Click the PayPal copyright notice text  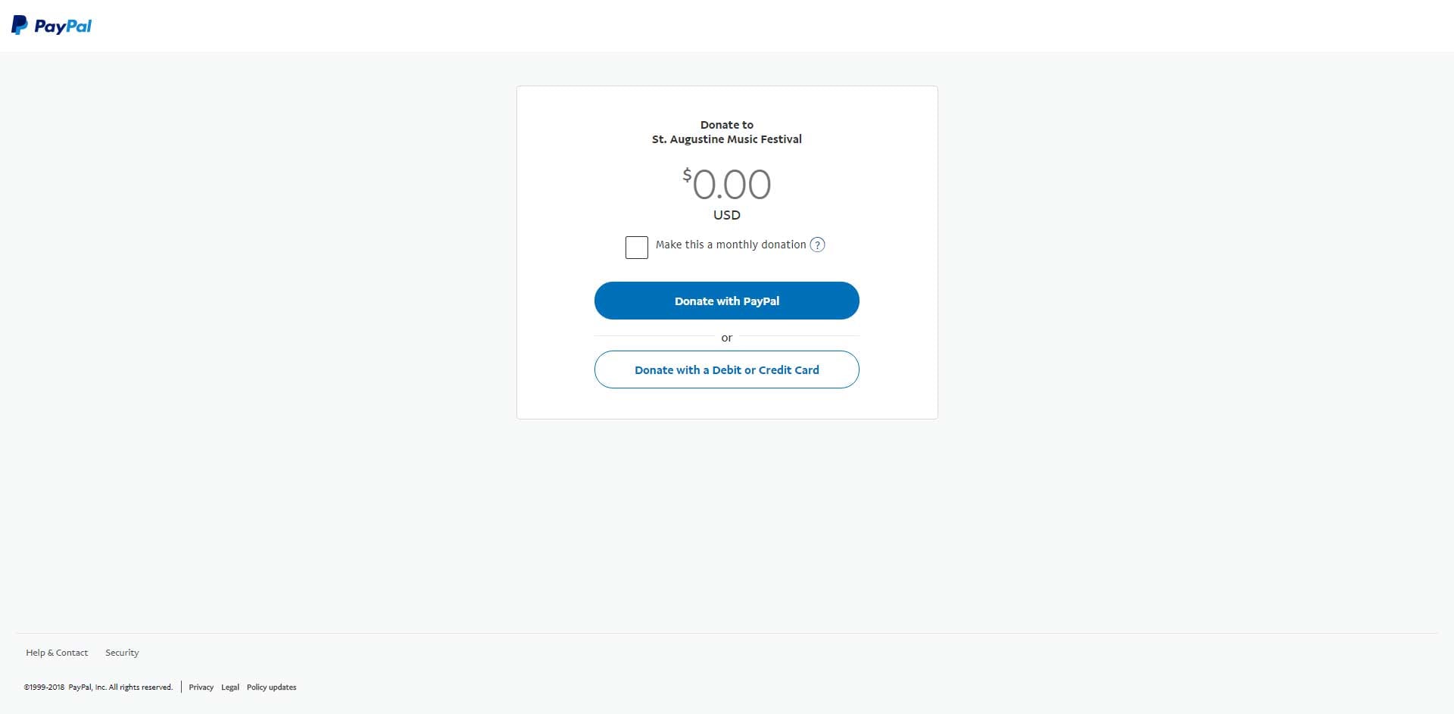click(98, 687)
